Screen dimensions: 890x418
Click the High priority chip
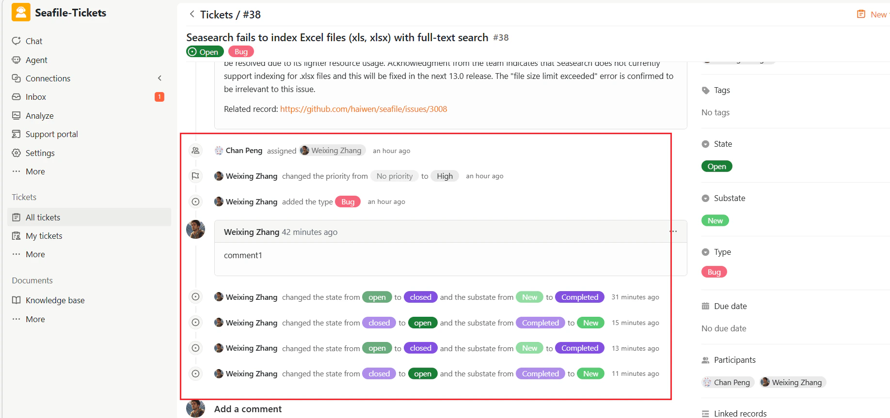(445, 176)
